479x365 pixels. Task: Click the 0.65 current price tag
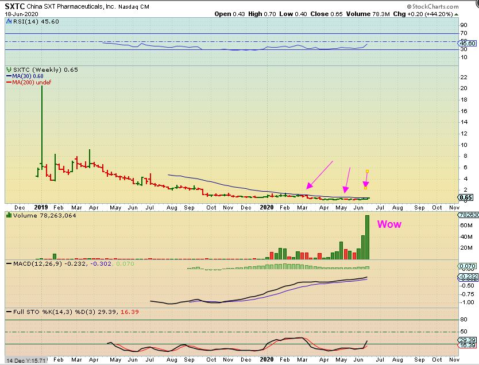(x=467, y=197)
